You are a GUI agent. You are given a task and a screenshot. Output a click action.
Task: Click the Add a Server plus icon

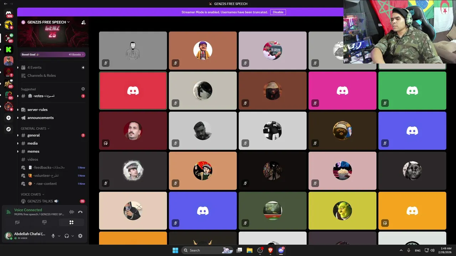tap(9, 118)
